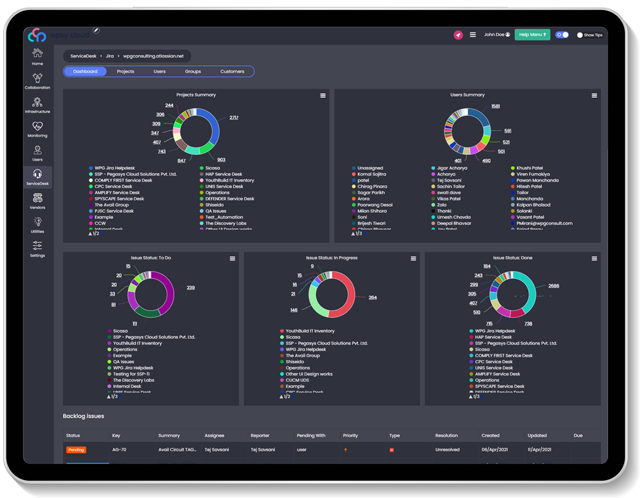This screenshot has width=640, height=498.
Task: Open Users Summary chart menu
Action: click(594, 95)
